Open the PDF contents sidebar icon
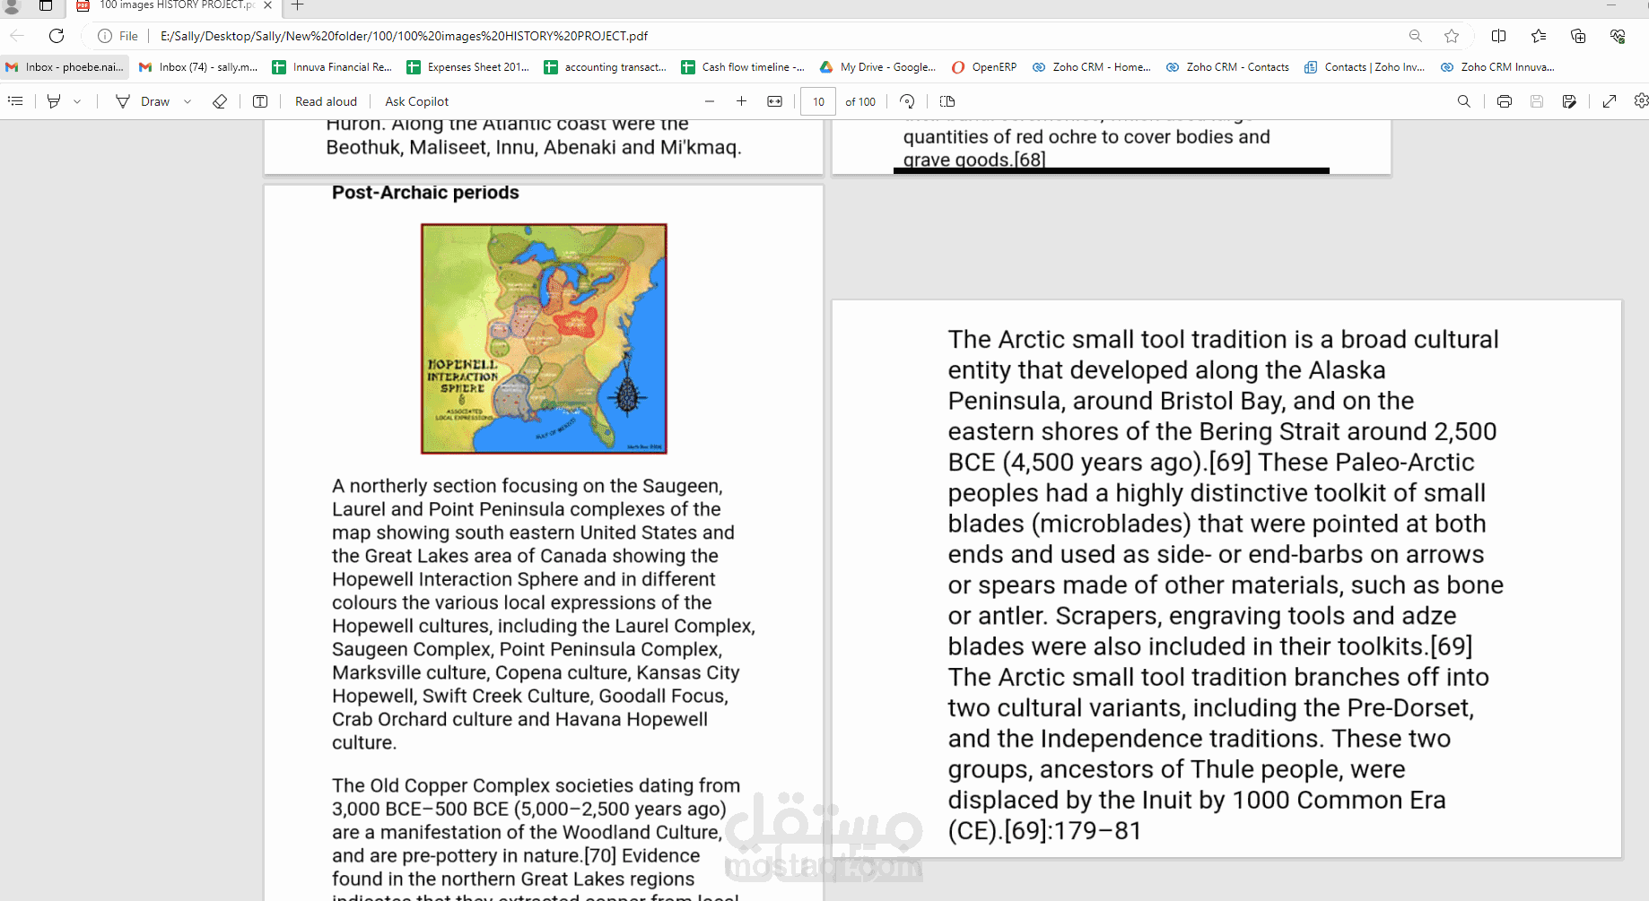Viewport: 1649px width, 901px height. [15, 101]
